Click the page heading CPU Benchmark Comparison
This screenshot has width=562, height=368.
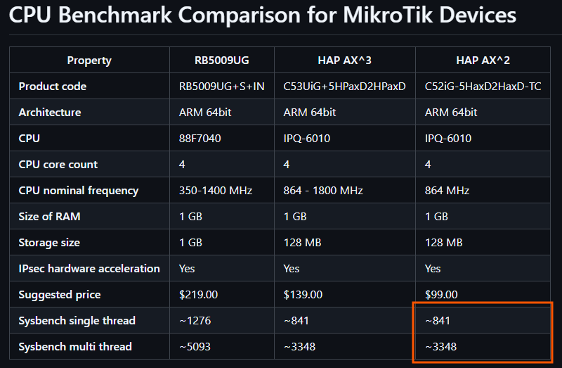point(262,15)
